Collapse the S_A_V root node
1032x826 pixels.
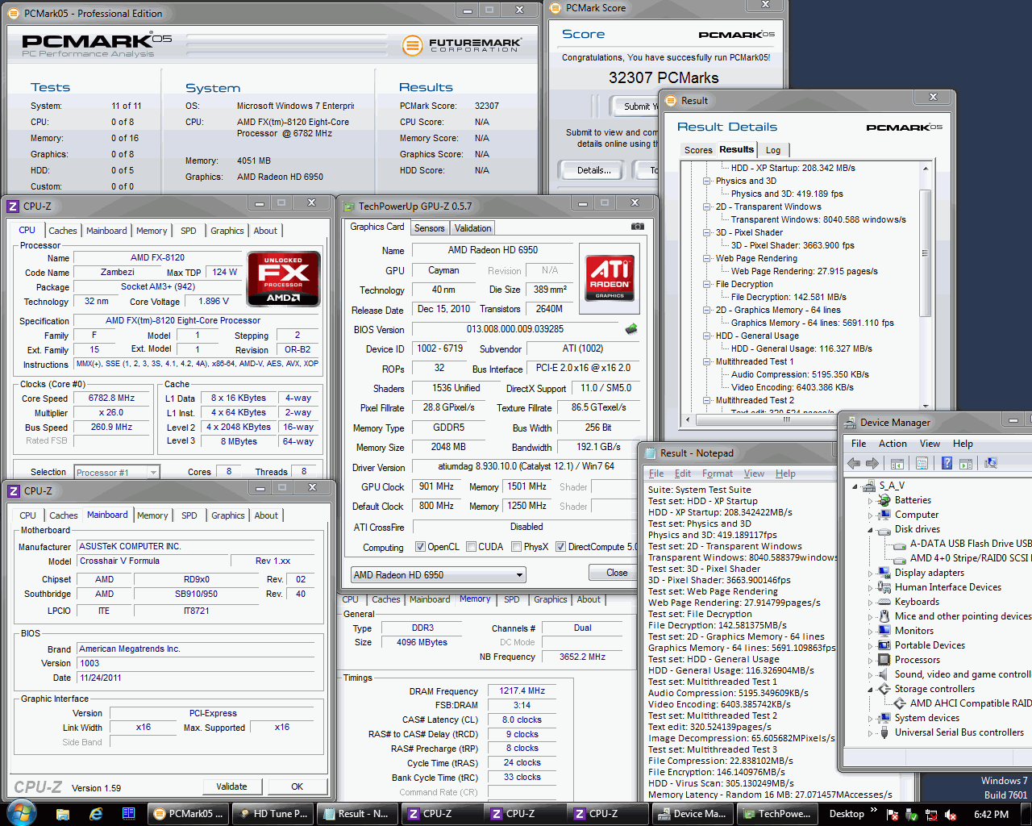855,486
